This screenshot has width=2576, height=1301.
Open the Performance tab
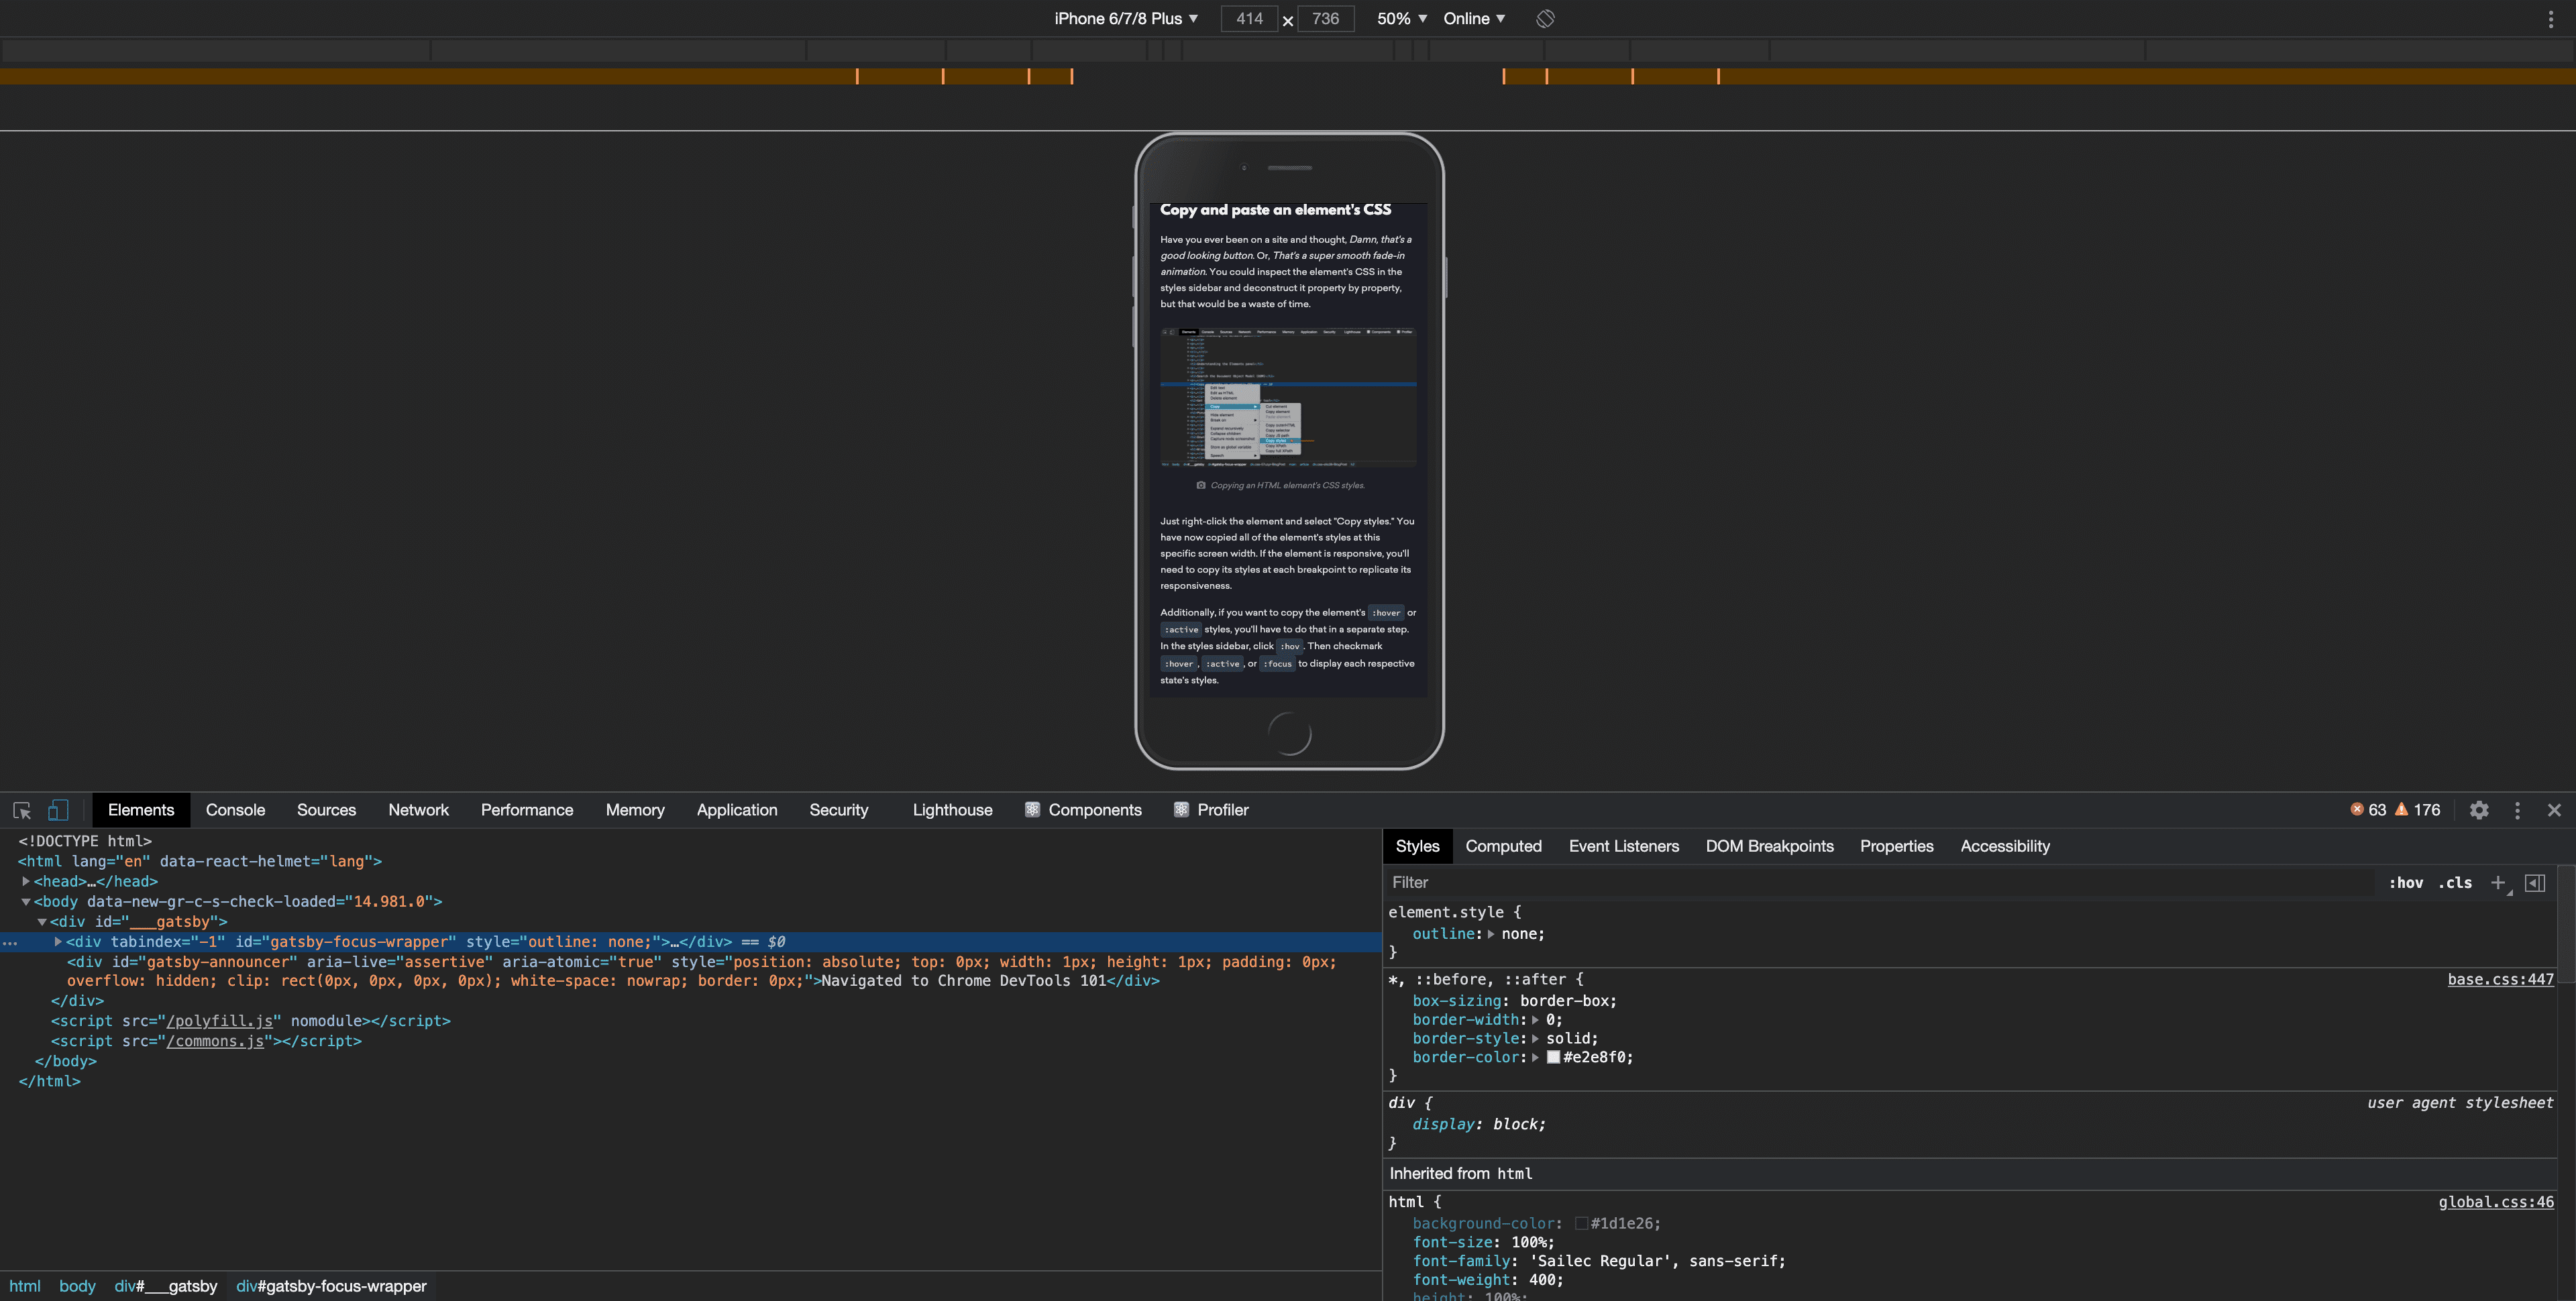tap(527, 810)
